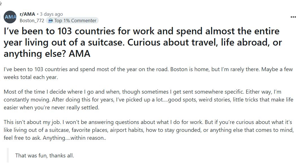298x167 pixels.
Task: Click the 'Anything....within reason..' text
Action: [74, 138]
